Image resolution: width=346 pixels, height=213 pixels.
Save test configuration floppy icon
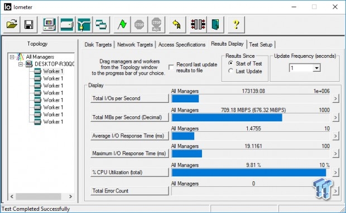pyautogui.click(x=29, y=24)
